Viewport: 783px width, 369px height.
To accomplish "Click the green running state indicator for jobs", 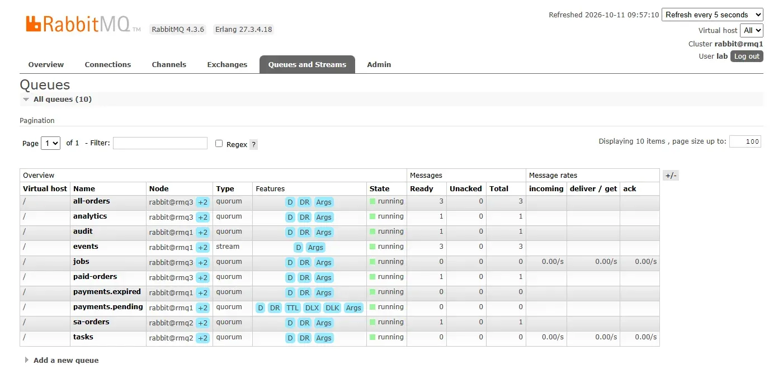I will coord(372,262).
